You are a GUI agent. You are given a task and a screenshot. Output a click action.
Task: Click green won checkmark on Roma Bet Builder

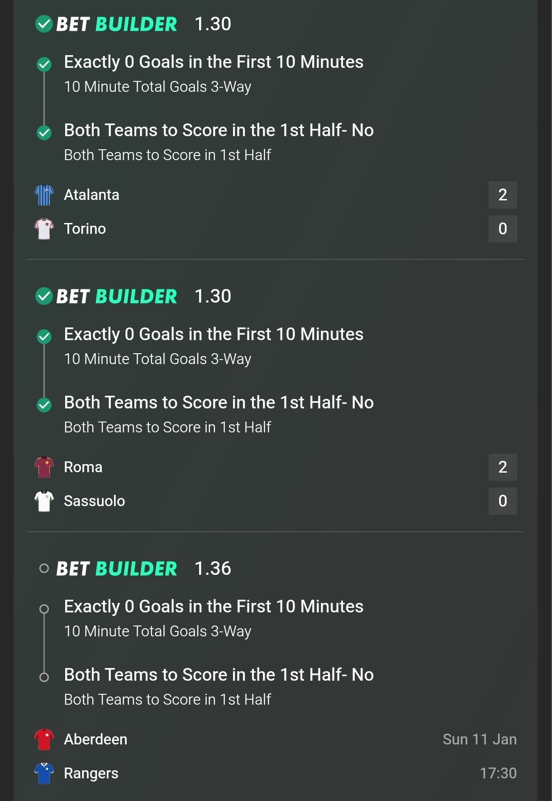[44, 296]
